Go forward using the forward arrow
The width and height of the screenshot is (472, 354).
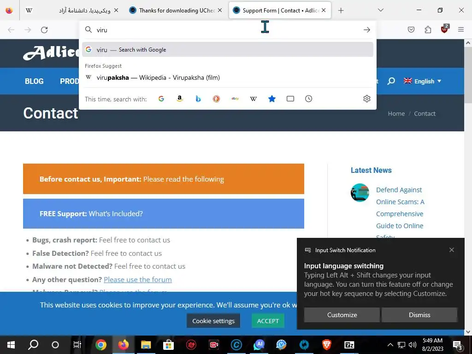28,30
